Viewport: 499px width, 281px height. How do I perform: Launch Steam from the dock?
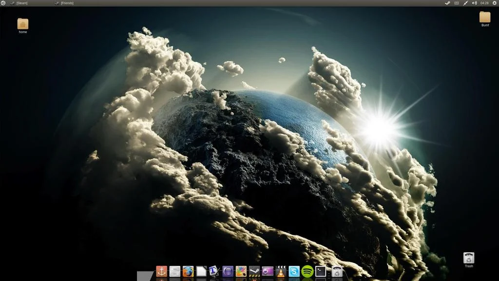pyautogui.click(x=254, y=271)
